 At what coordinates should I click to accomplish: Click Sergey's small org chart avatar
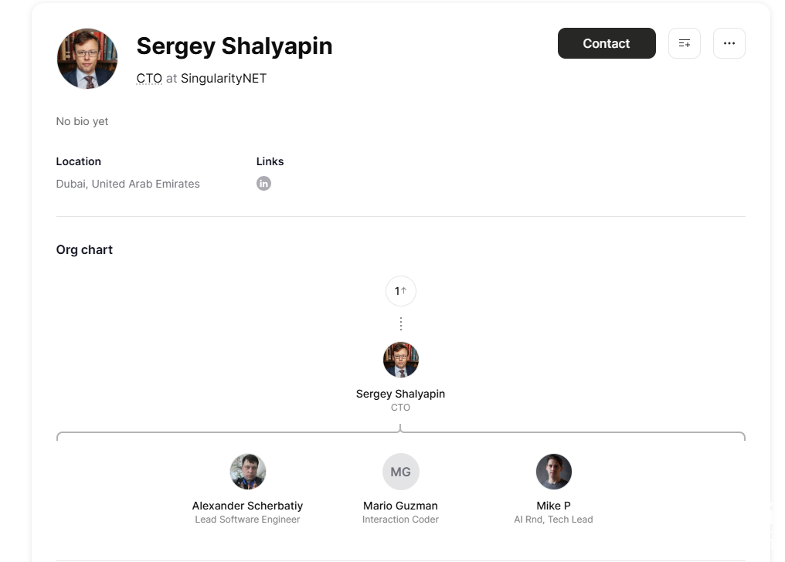point(400,361)
